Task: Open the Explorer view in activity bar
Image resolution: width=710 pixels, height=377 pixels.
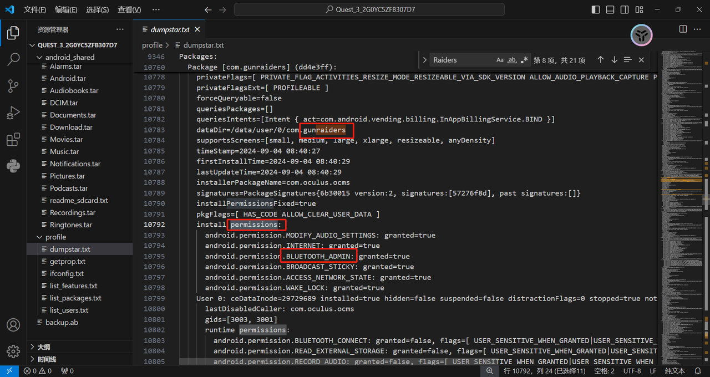Action: [x=13, y=33]
